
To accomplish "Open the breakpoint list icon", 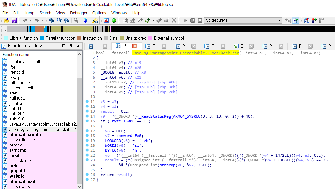I will [306, 20].
